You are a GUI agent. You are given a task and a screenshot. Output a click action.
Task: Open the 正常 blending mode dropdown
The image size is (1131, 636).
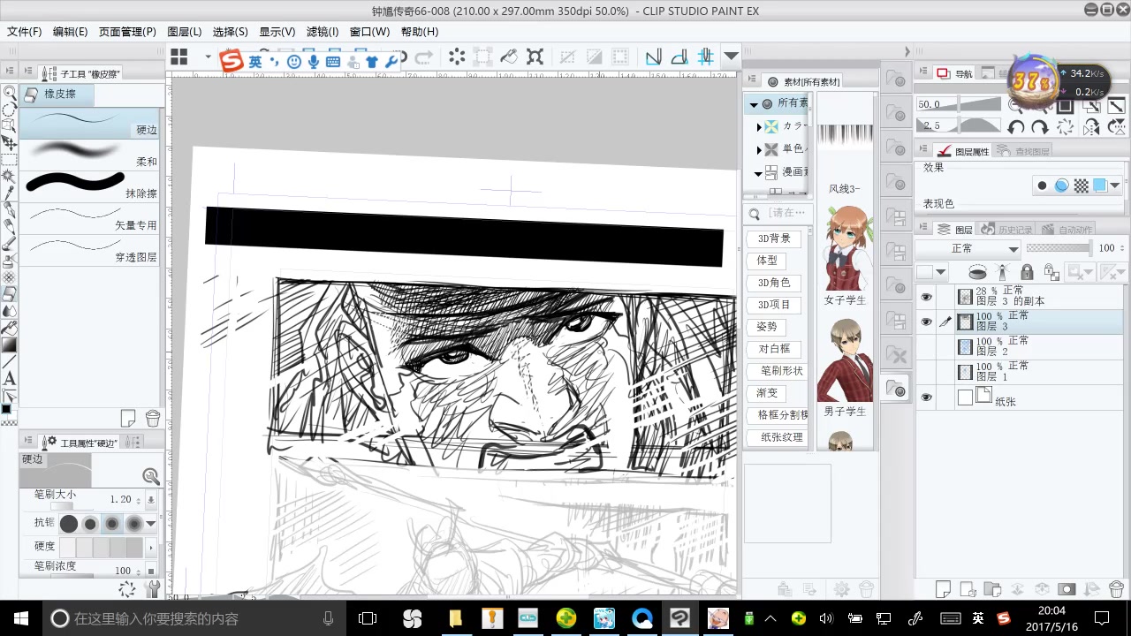968,249
